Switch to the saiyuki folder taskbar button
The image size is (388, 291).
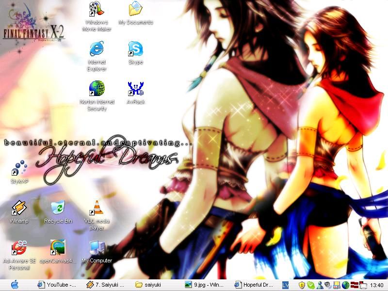148,285
